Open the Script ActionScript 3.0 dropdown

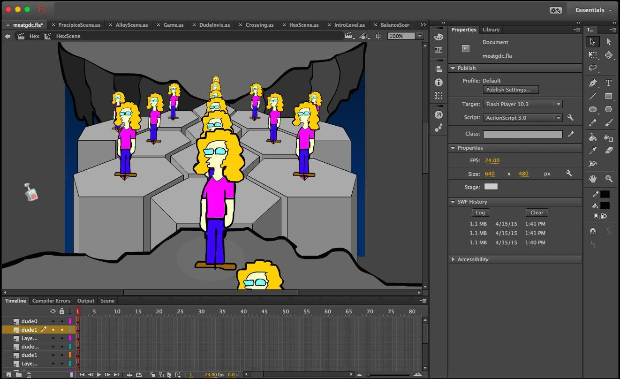point(522,118)
